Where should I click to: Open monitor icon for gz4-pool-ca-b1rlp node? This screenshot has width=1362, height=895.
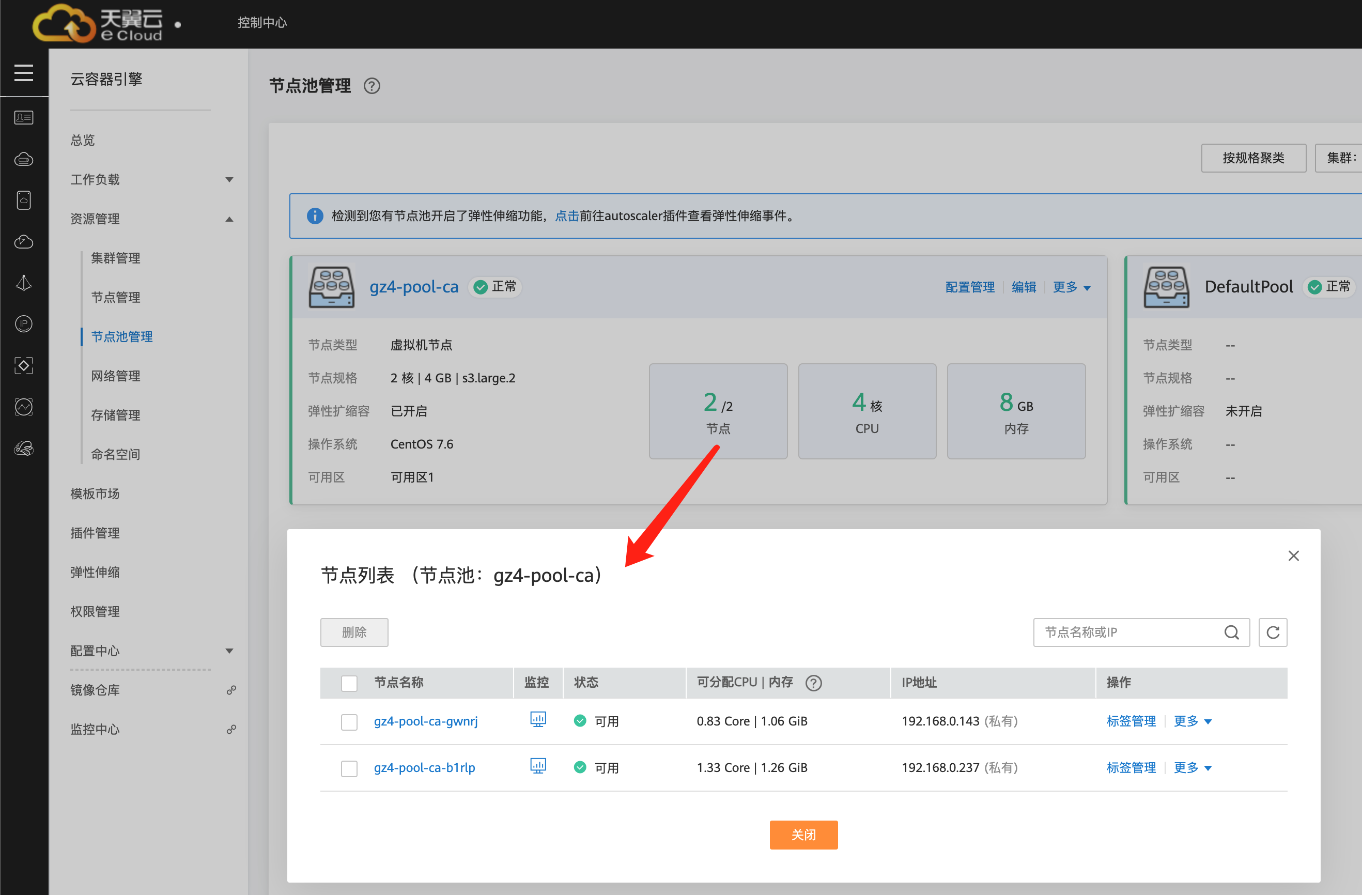pos(537,766)
